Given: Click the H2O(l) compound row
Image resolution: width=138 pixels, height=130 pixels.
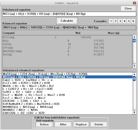Looking at the screenshot, I should 67,44.
